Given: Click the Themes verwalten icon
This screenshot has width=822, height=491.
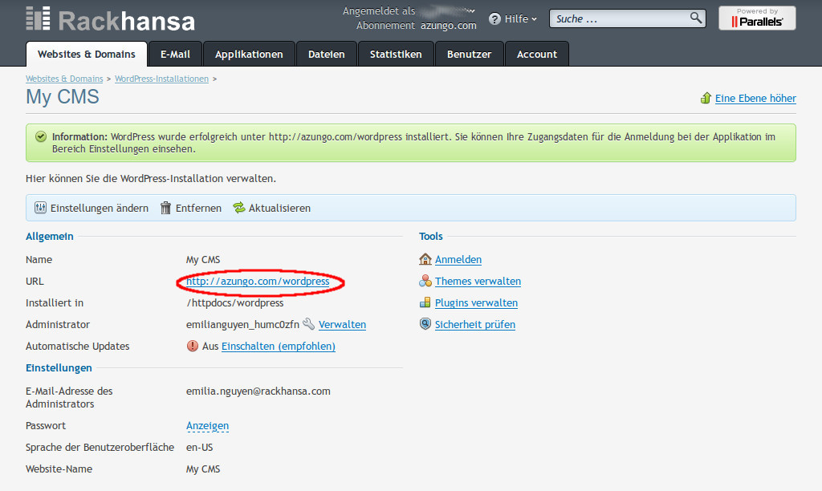Looking at the screenshot, I should (x=425, y=281).
